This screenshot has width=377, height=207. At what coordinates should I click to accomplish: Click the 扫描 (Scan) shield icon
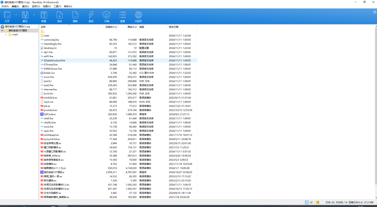click(106, 15)
